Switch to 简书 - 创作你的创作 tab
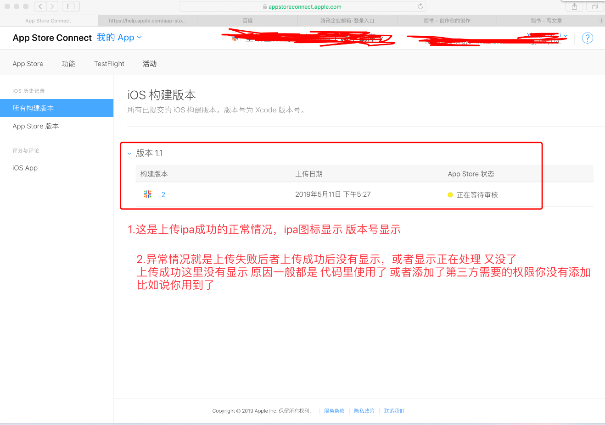The height and width of the screenshot is (425, 605). [447, 21]
